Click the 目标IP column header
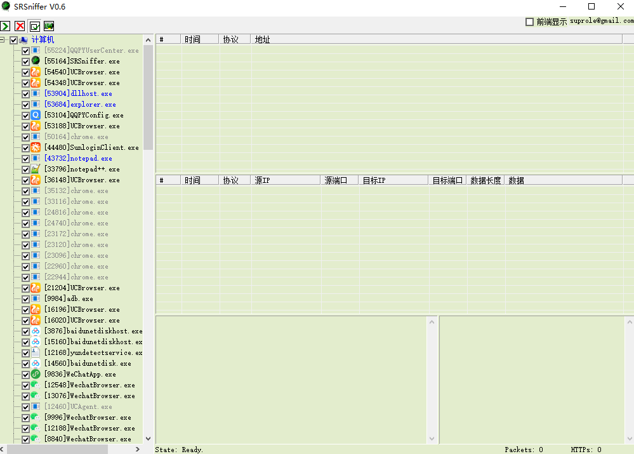Viewport: 634px width, 454px height. pyautogui.click(x=393, y=180)
